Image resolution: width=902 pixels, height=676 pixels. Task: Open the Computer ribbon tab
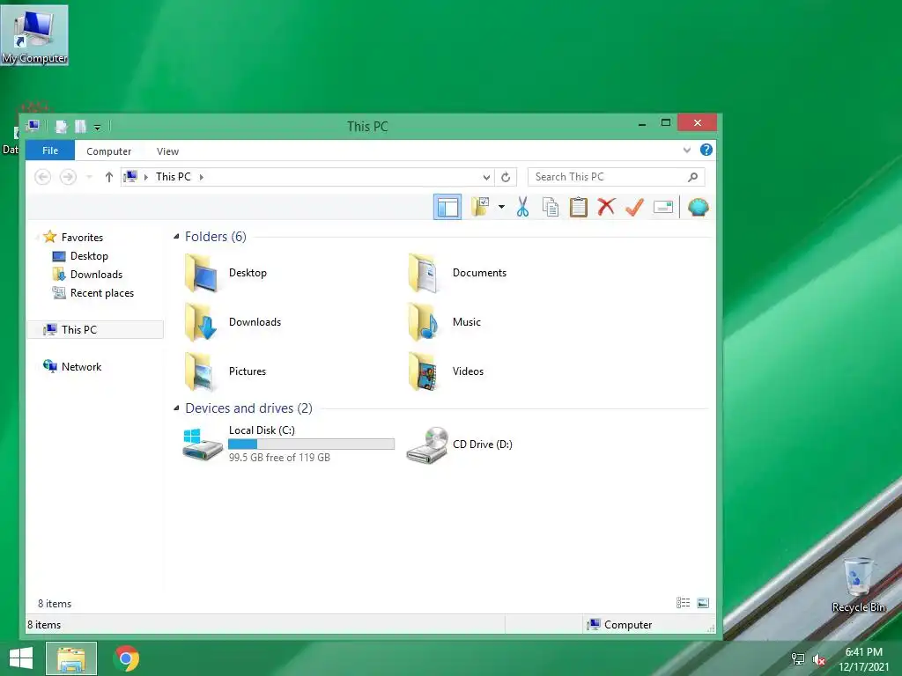[108, 151]
